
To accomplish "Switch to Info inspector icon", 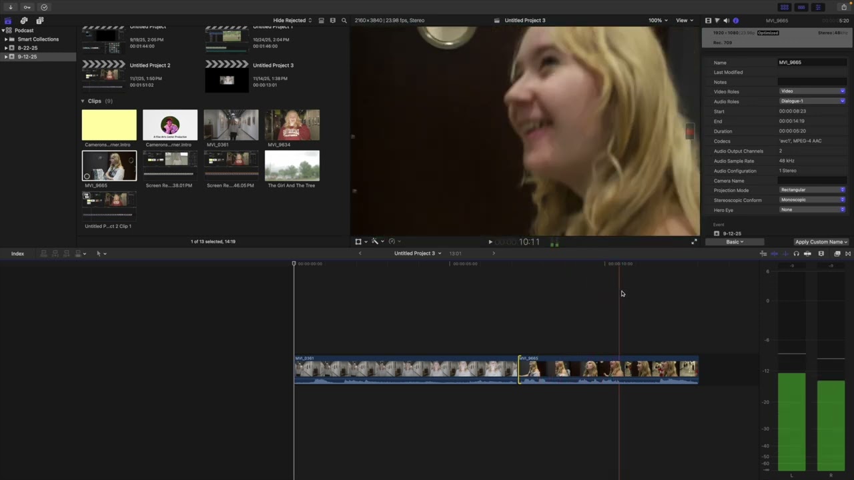I will click(736, 21).
